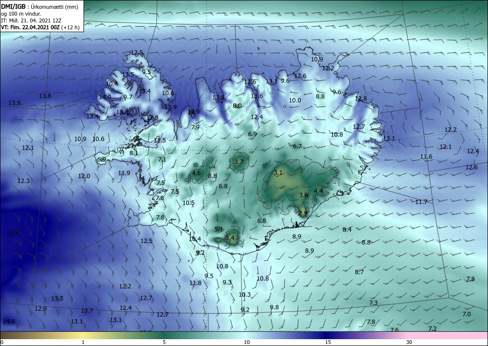Click the map value 7.3

tap(373, 303)
